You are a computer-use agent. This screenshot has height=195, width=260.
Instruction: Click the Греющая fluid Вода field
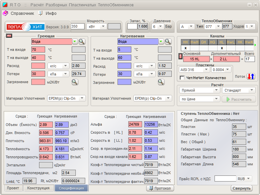(52, 42)
